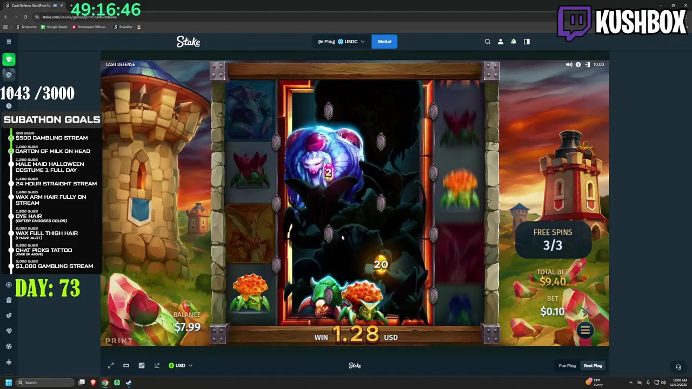Click the soccer ball sidebar icon
Viewport: 692px width, 389px height.
tap(9, 346)
